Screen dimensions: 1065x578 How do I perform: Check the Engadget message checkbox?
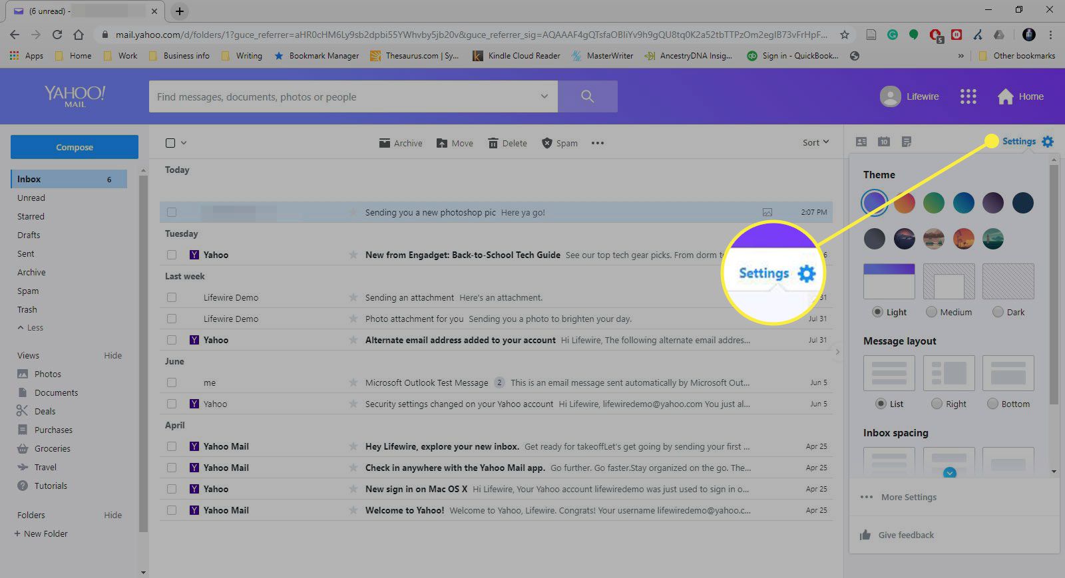pos(172,255)
